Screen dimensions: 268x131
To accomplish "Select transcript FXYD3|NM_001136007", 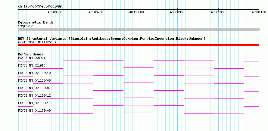I will tap(34, 88).
